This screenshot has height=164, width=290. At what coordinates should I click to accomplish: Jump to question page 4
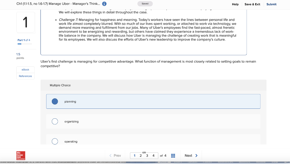[153, 155]
